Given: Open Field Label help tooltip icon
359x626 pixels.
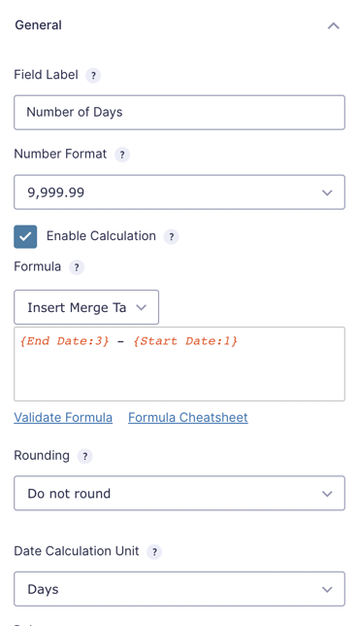Looking at the screenshot, I should click(x=93, y=76).
